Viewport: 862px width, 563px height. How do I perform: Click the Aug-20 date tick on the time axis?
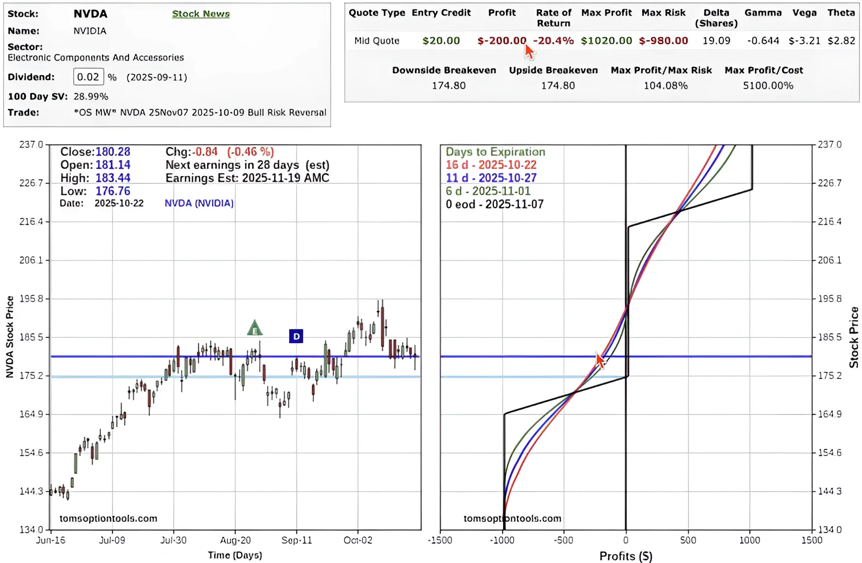point(235,540)
